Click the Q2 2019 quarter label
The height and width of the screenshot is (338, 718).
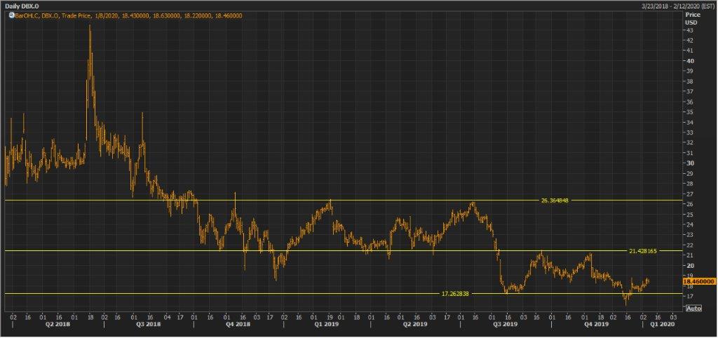pos(414,324)
